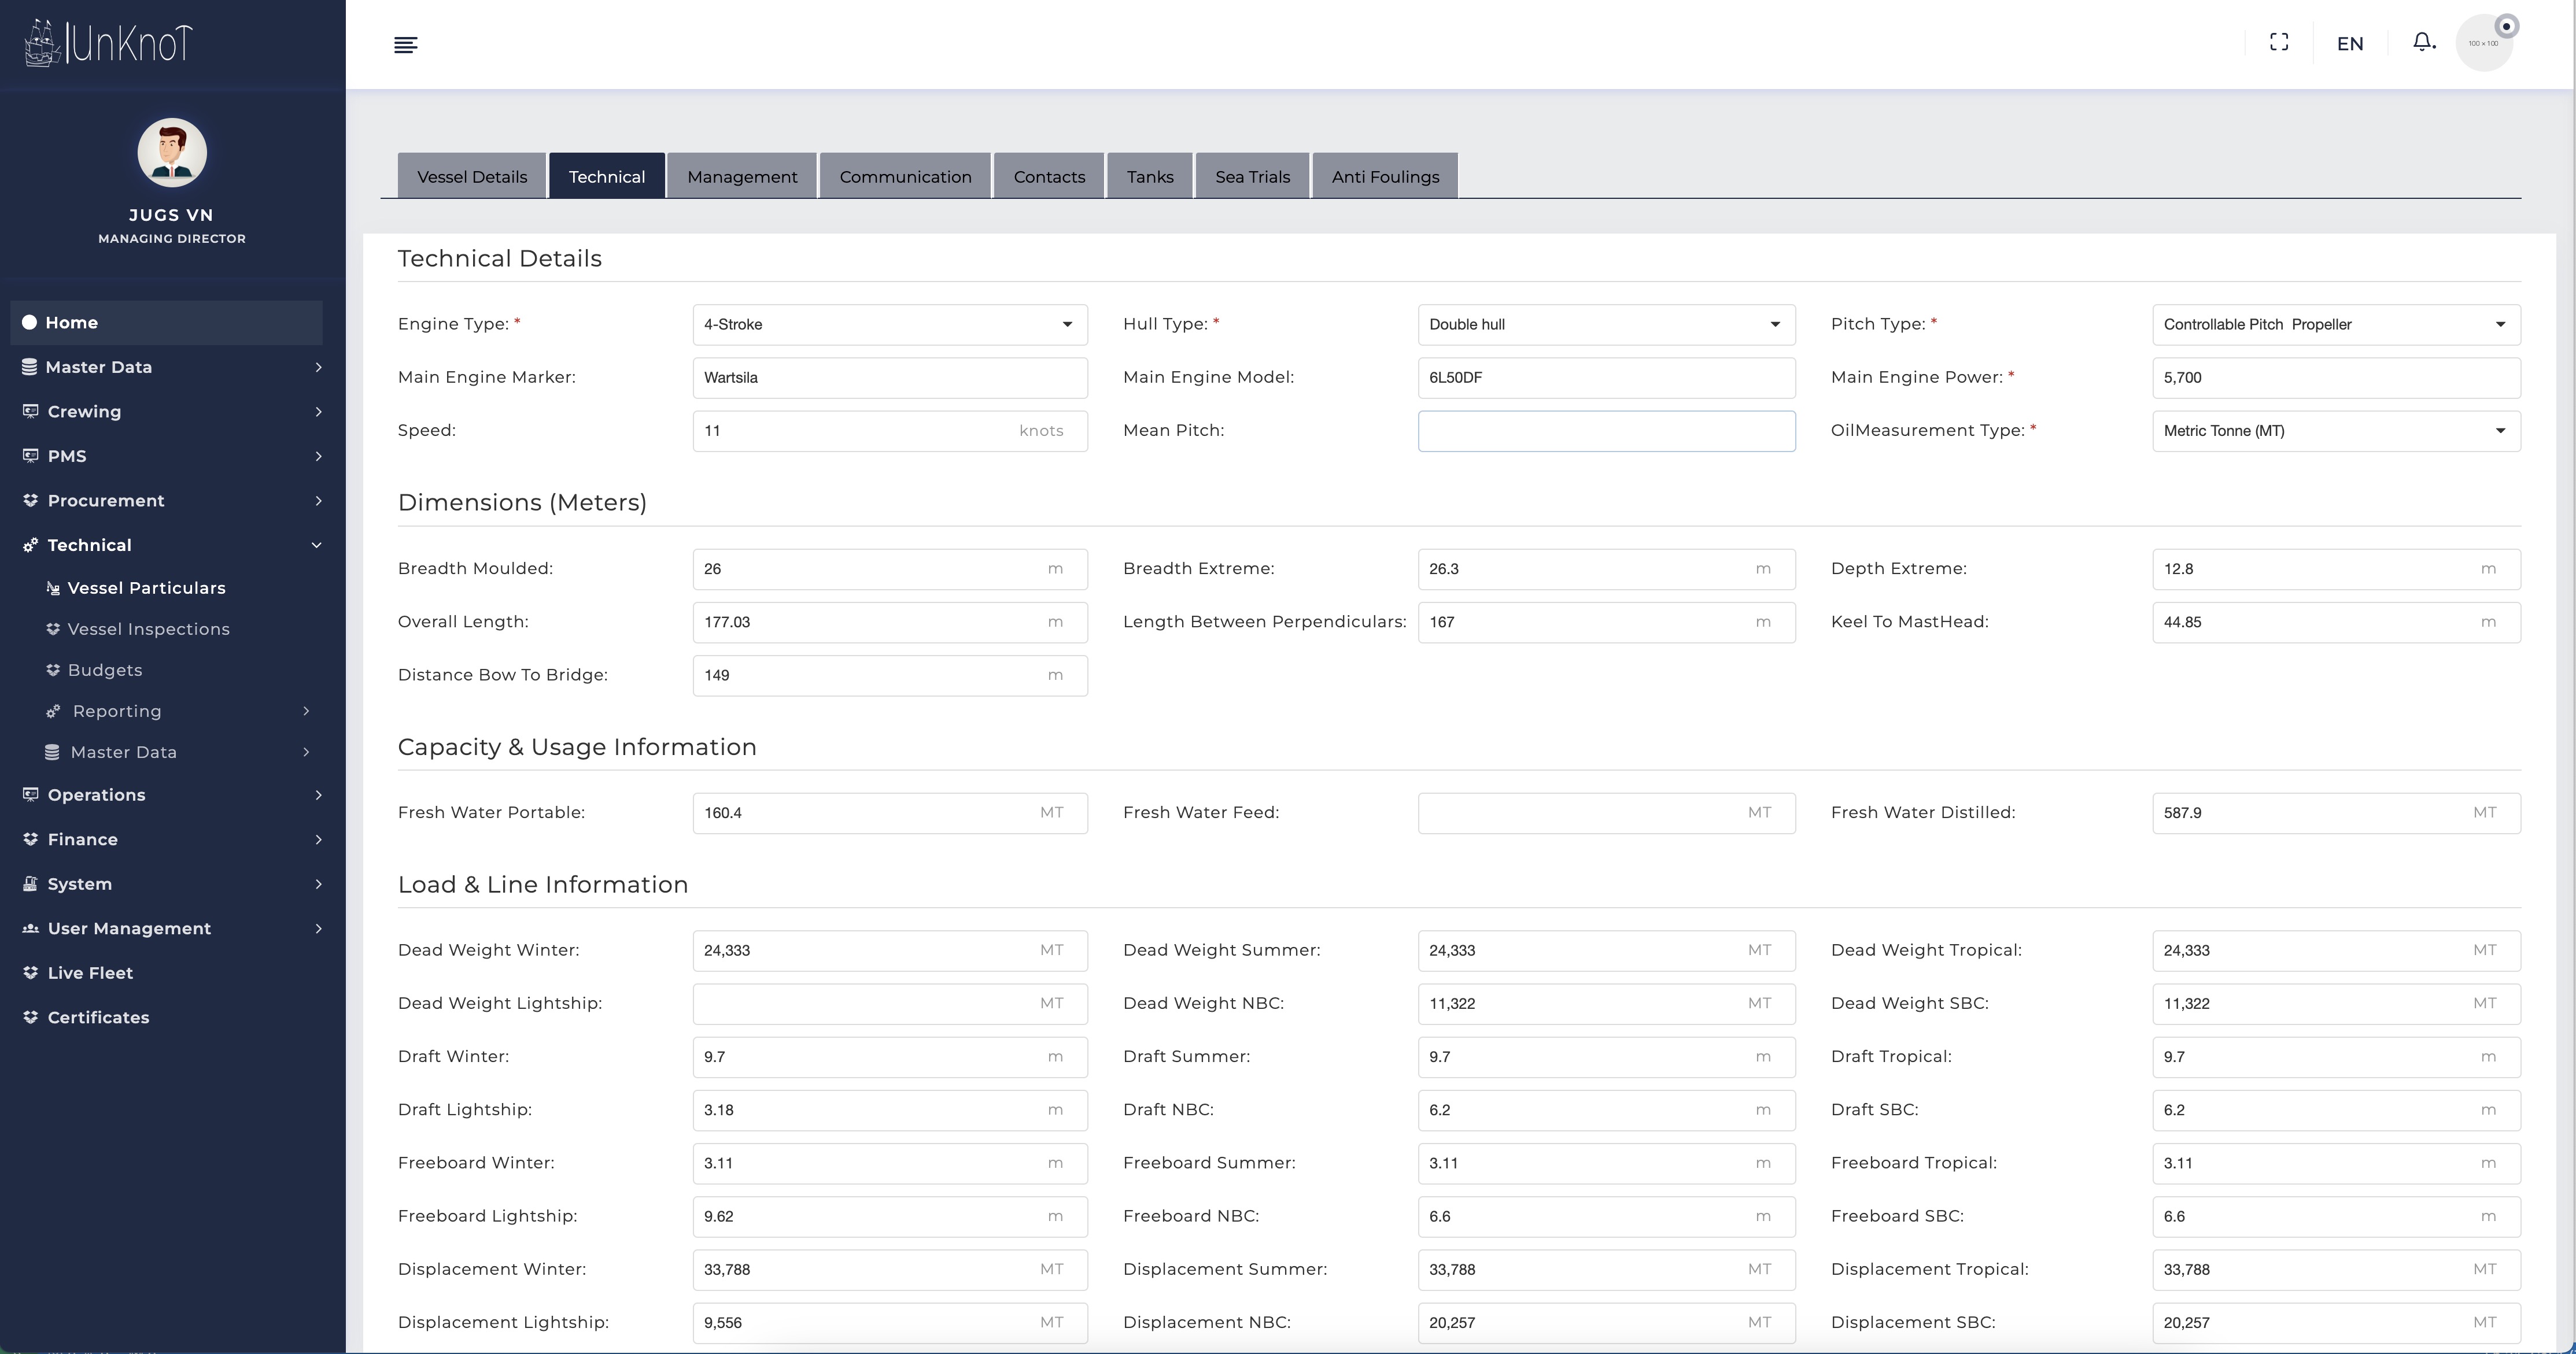The width and height of the screenshot is (2576, 1354).
Task: Click the UnKnoT ship logo
Action: click(x=42, y=43)
